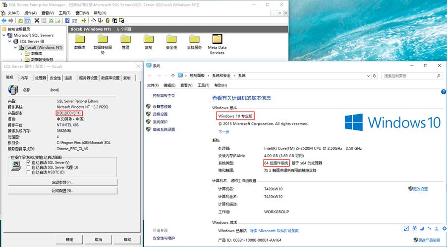Toggle 自动启动 MSDTC checkbox

click(28, 172)
